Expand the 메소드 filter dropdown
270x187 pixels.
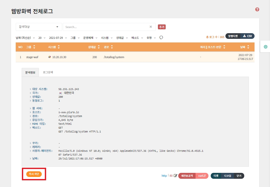tap(137, 38)
